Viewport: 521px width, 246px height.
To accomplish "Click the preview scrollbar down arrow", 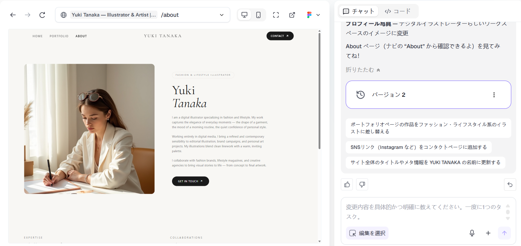I will 319,241.
